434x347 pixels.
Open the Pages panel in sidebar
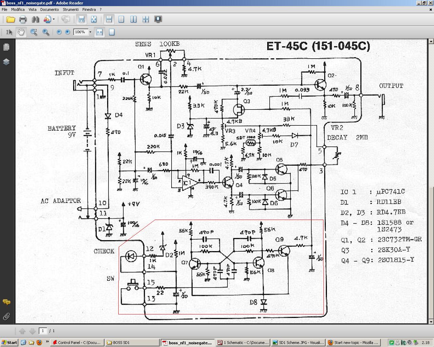[x=6, y=47]
